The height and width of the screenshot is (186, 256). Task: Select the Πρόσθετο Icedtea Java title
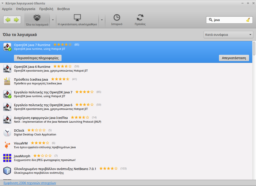[31, 79]
